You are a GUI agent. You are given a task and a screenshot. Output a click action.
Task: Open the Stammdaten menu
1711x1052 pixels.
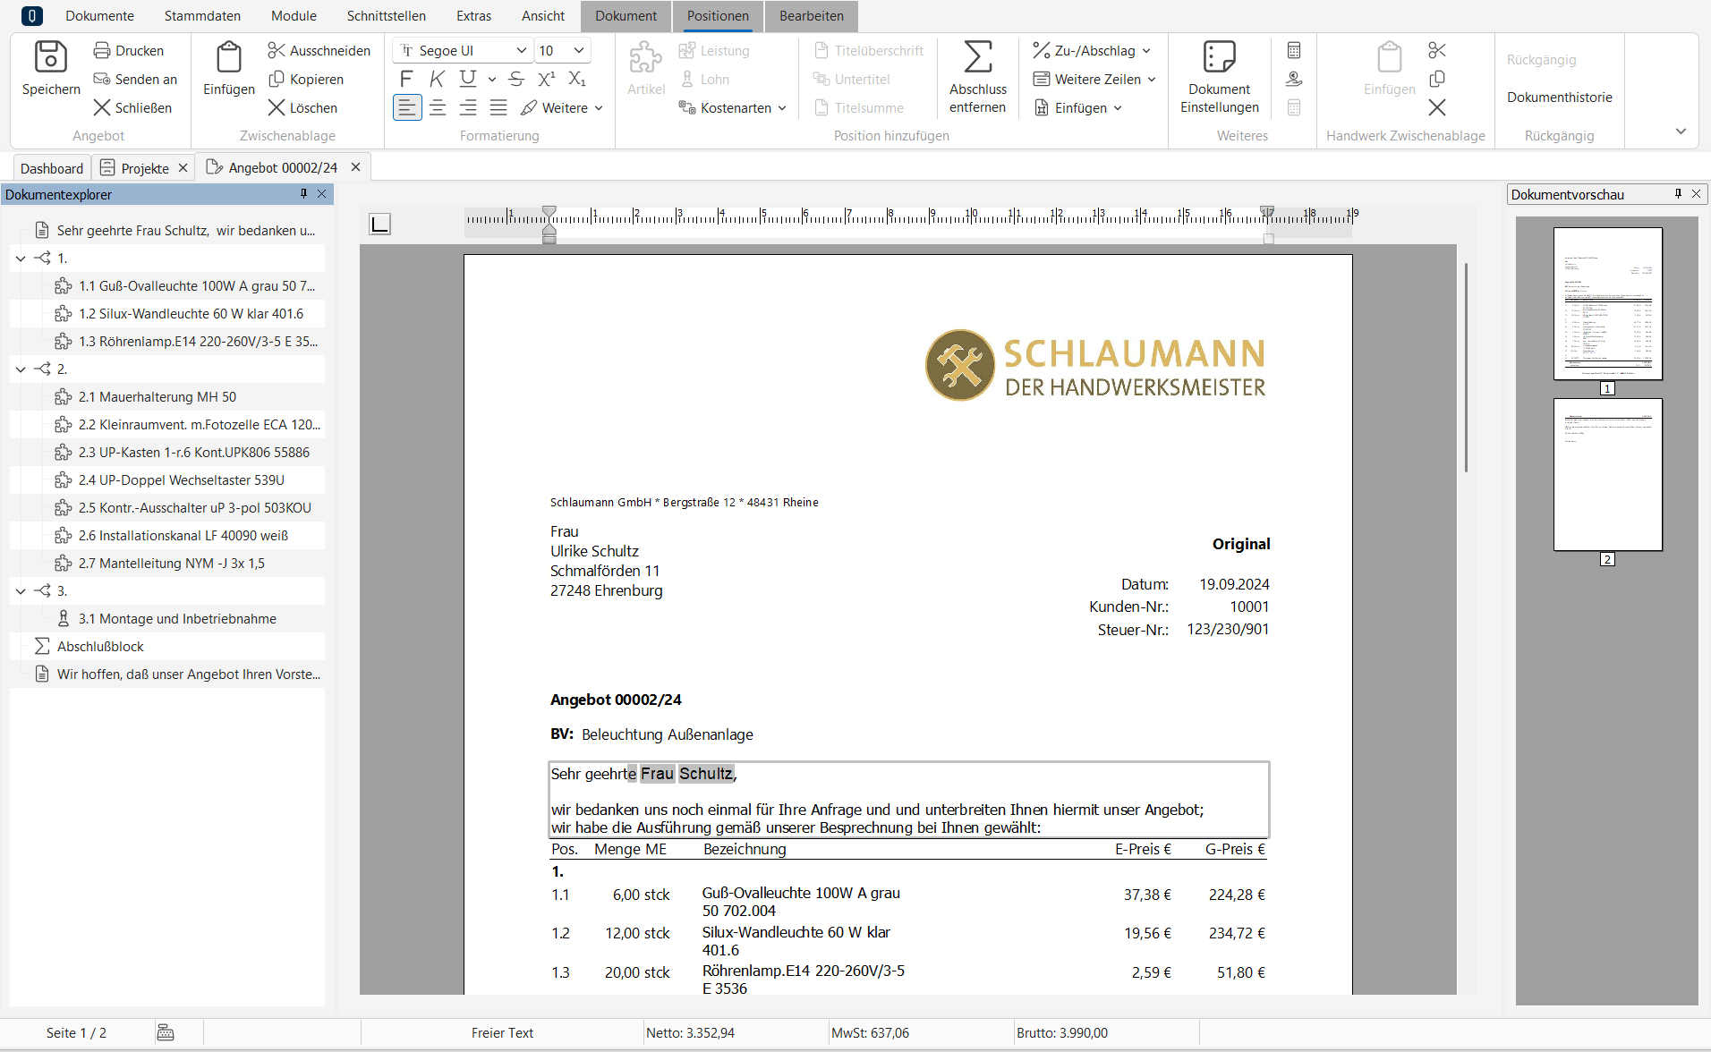pyautogui.click(x=202, y=16)
